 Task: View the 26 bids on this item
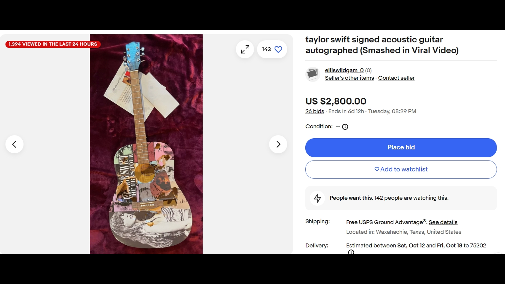point(315,111)
